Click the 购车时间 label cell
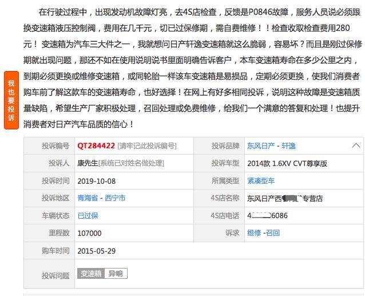Viewport: 365px width, 296px height. pos(49,251)
